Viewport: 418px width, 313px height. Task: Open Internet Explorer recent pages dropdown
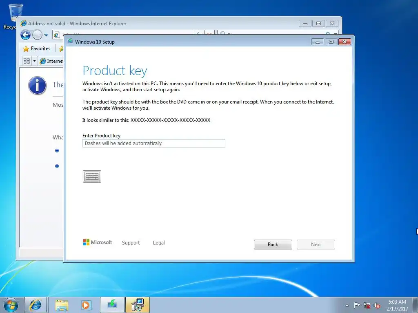[47, 35]
